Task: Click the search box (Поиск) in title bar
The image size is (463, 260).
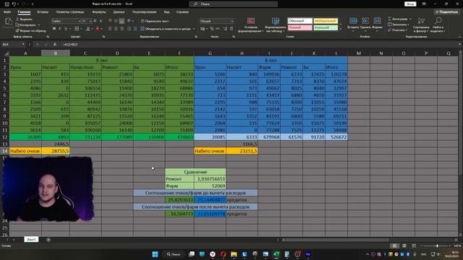Action: coord(233,4)
